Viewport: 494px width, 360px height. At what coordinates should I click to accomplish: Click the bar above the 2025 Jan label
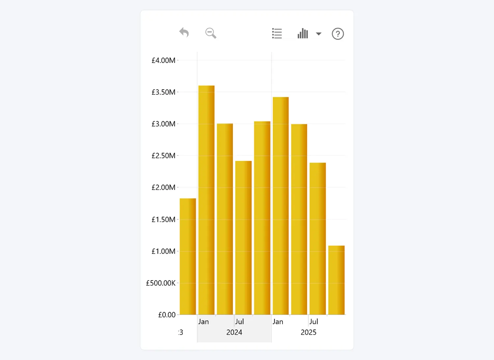(281, 206)
